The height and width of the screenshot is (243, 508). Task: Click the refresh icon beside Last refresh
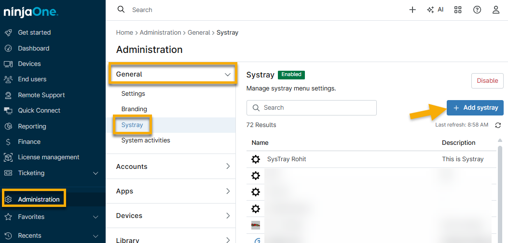[x=498, y=125]
